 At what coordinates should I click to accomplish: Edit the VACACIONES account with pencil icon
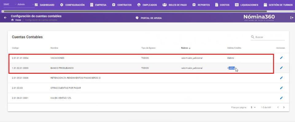[x=281, y=57]
